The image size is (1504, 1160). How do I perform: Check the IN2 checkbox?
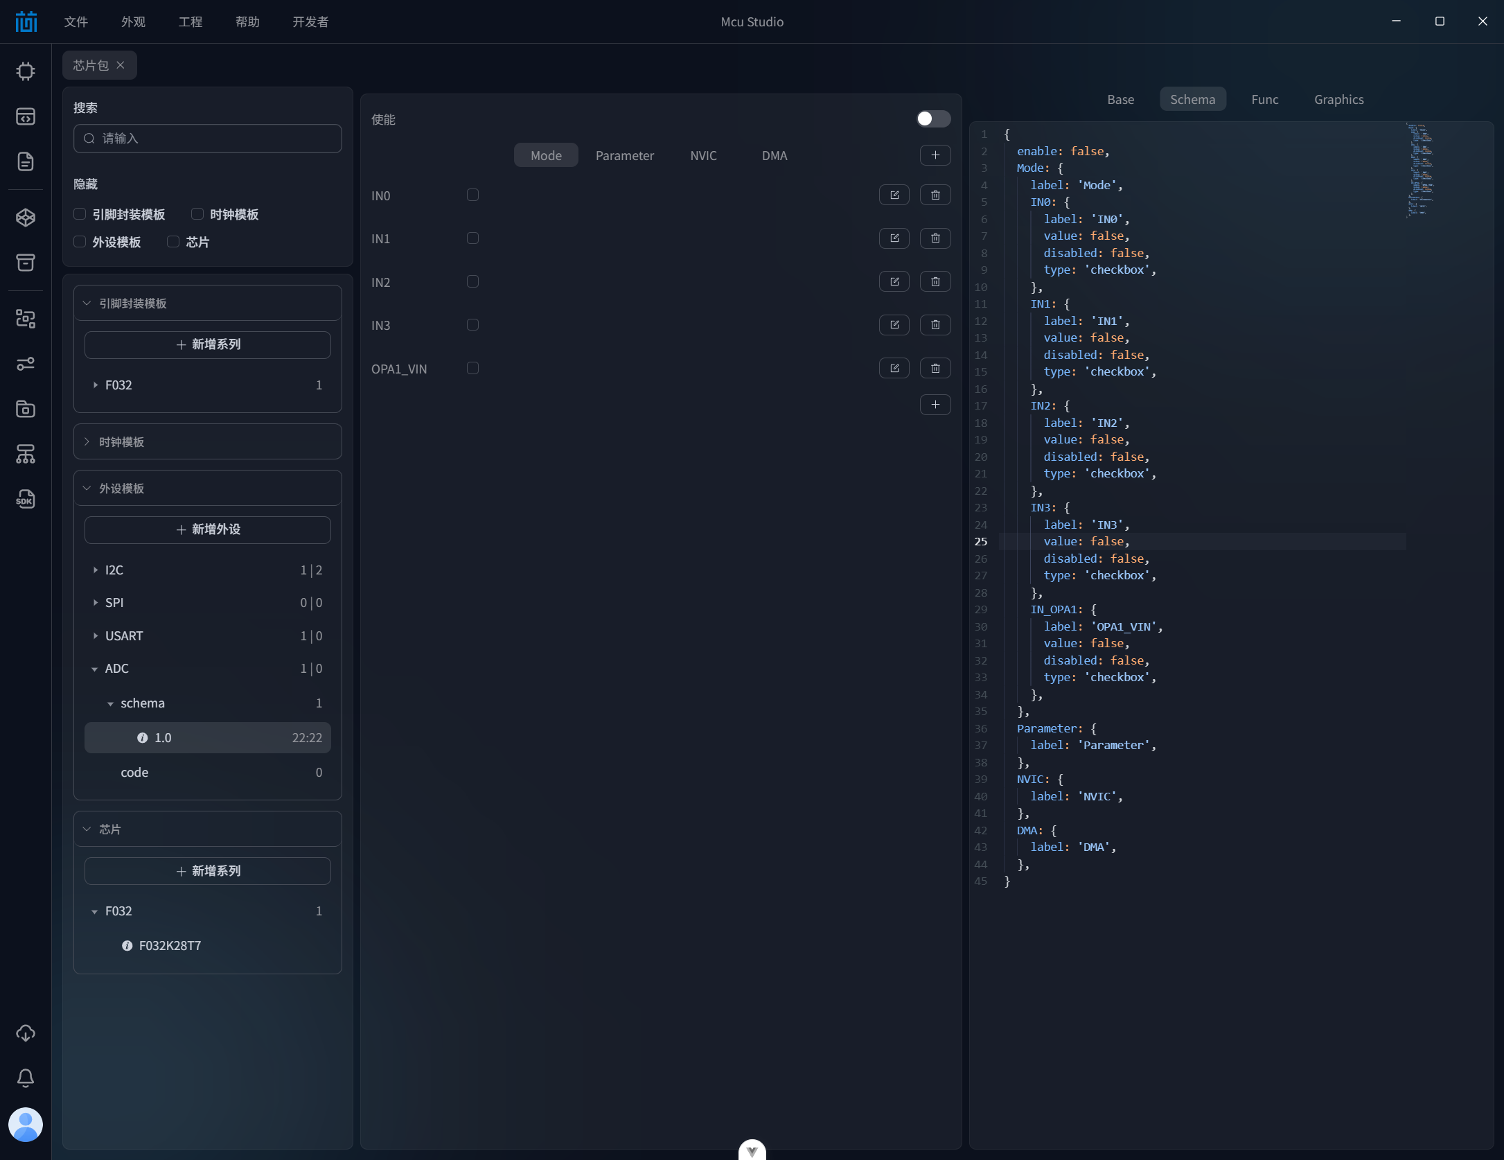(x=472, y=282)
